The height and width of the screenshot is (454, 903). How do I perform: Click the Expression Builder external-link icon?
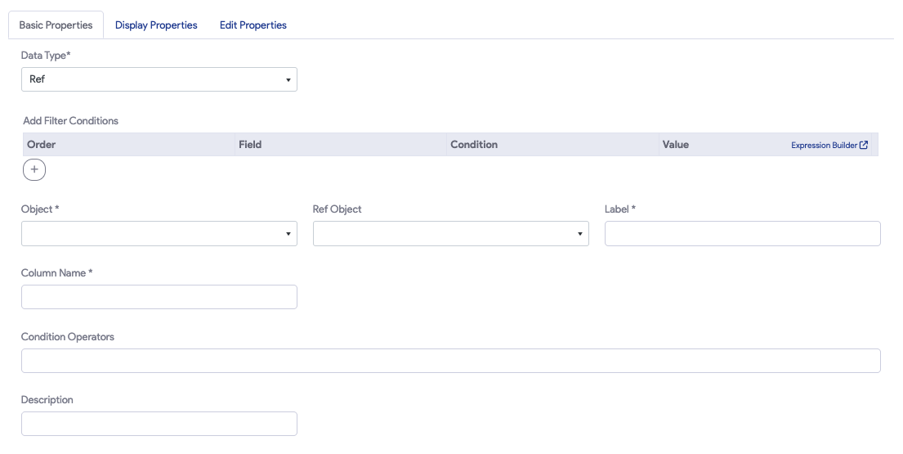coord(864,145)
